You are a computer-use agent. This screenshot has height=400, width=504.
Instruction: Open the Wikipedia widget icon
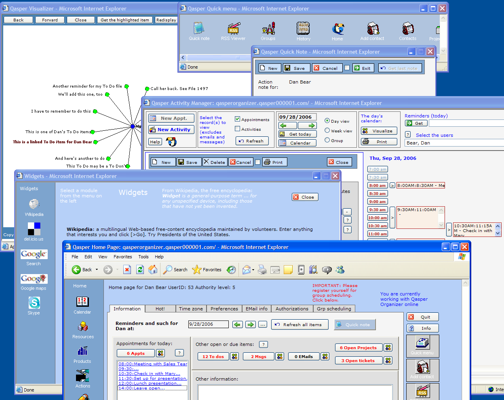[x=34, y=204]
